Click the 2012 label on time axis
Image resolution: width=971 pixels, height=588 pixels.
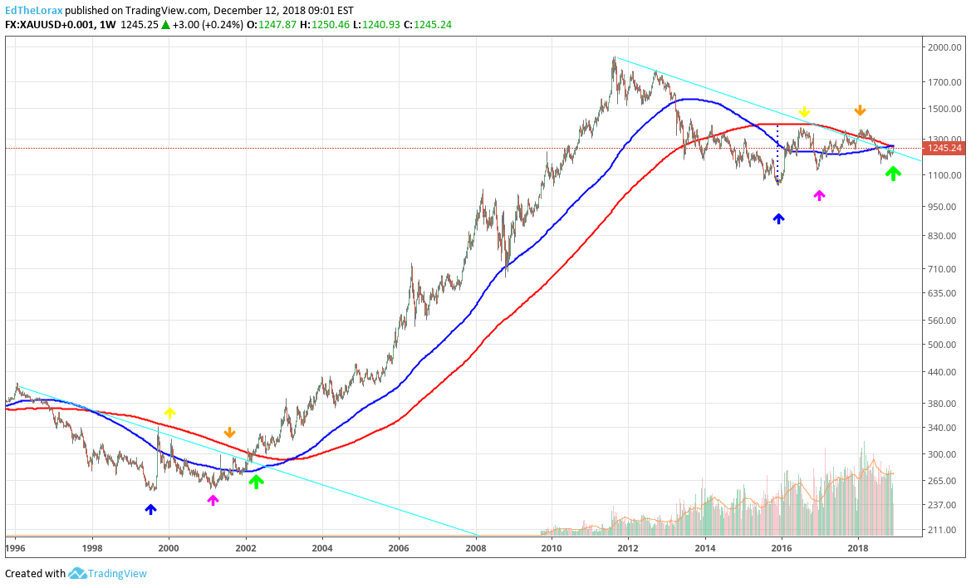tap(628, 548)
